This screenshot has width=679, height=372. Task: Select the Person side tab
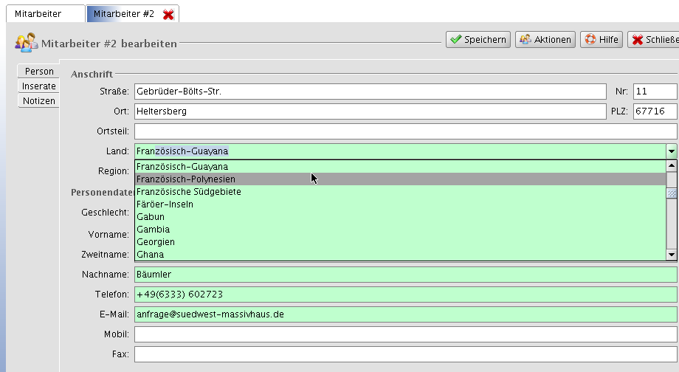[39, 72]
